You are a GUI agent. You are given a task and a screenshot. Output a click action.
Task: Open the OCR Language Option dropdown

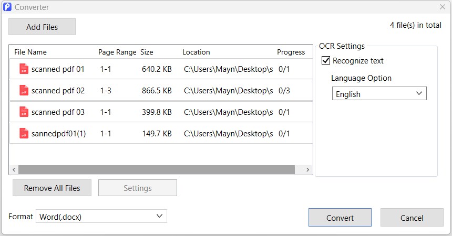379,94
